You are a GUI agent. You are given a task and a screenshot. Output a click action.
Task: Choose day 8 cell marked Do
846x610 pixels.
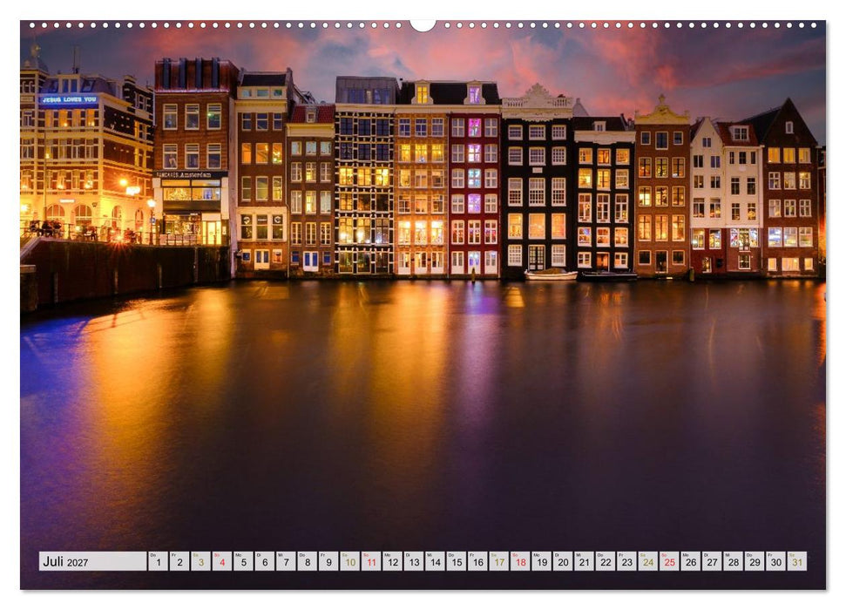(307, 561)
